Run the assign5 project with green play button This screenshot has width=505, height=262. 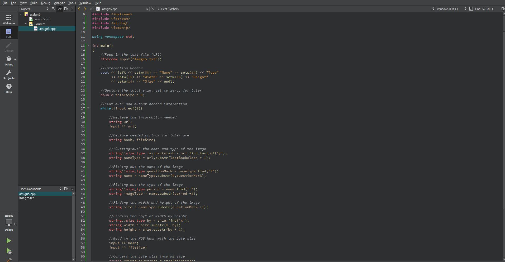(9, 240)
